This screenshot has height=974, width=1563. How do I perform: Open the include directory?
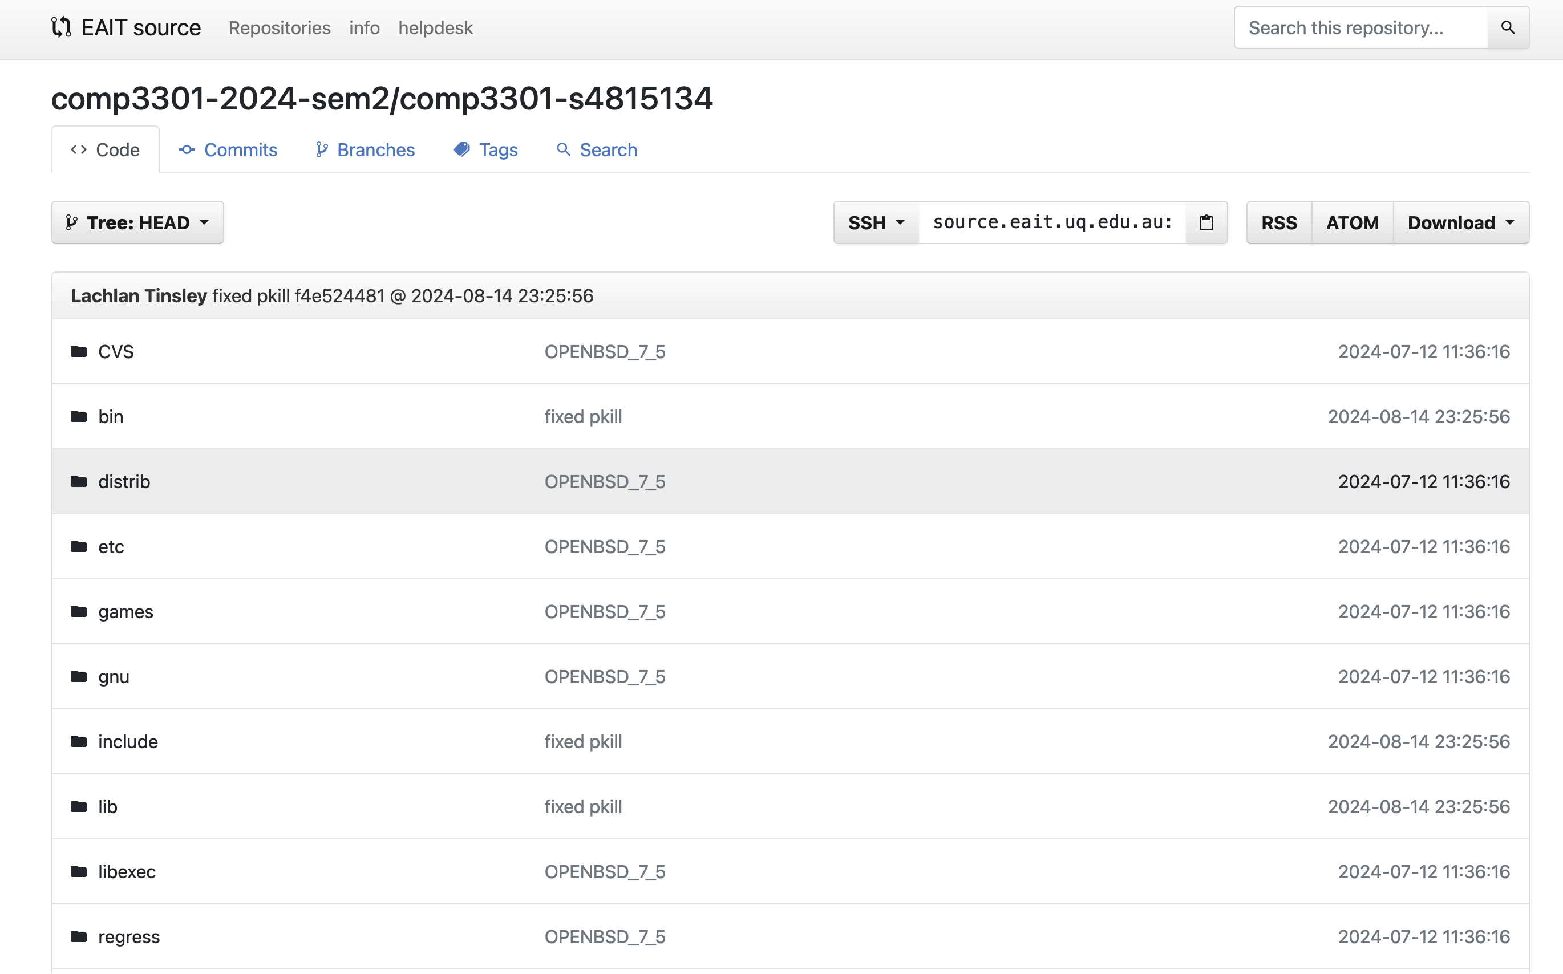click(x=128, y=741)
